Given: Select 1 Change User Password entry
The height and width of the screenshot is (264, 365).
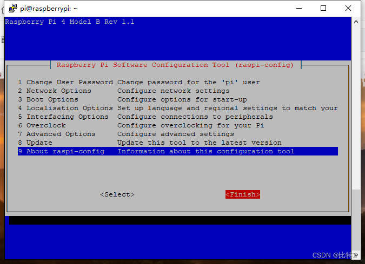Looking at the screenshot, I should coord(178,82).
